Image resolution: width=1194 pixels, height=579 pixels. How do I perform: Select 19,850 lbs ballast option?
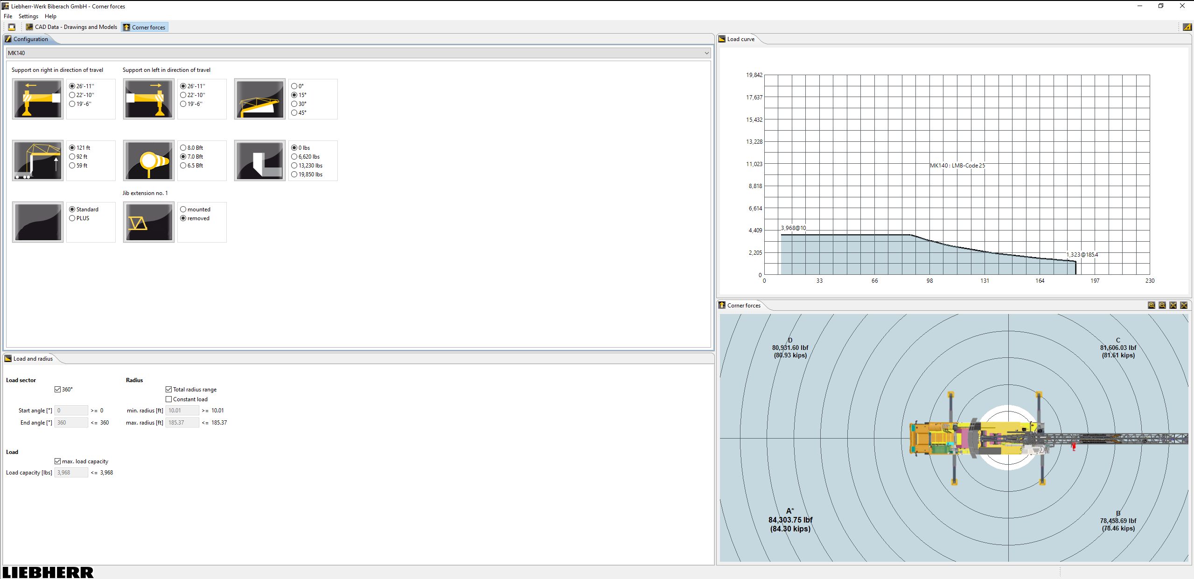(x=294, y=174)
